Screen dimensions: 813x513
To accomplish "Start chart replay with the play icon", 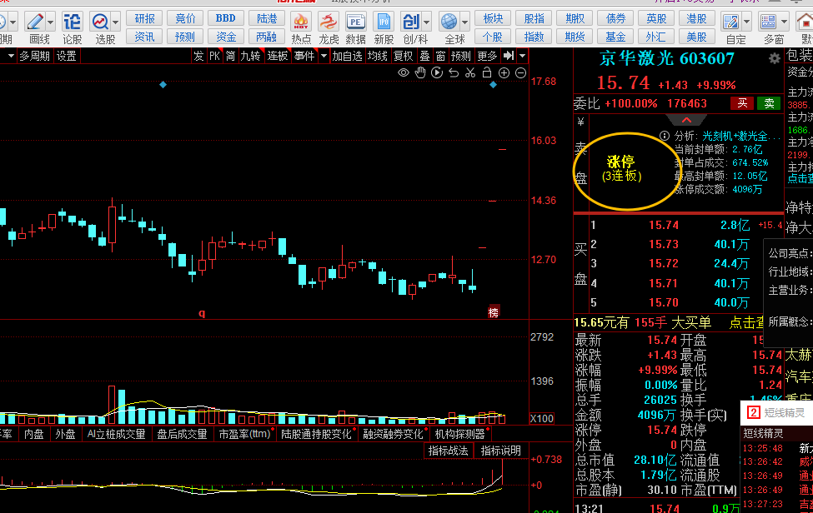I will click(x=437, y=73).
